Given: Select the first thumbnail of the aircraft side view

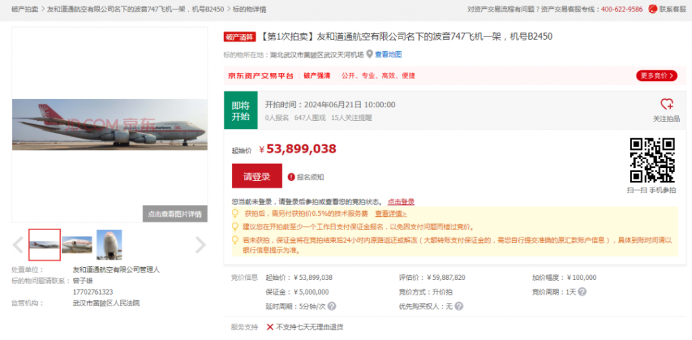Looking at the screenshot, I should (45, 245).
